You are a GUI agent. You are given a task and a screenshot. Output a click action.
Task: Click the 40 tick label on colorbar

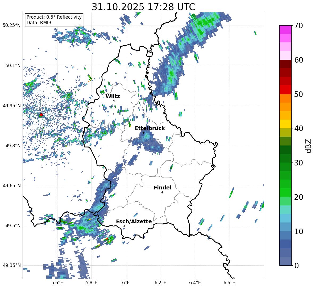(299, 128)
